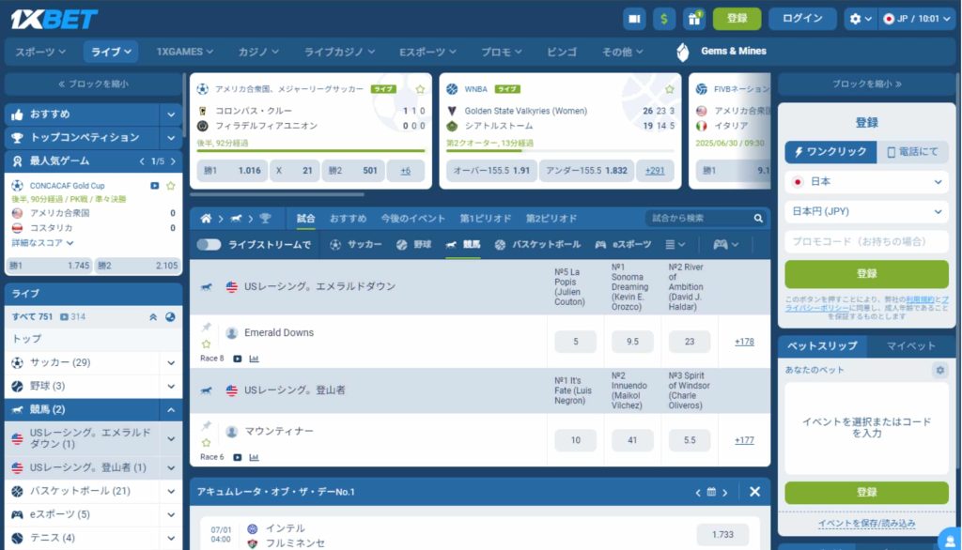Viewport: 962px width, 550px height.
Task: Click the 登録 button in header
Action: [x=737, y=19]
